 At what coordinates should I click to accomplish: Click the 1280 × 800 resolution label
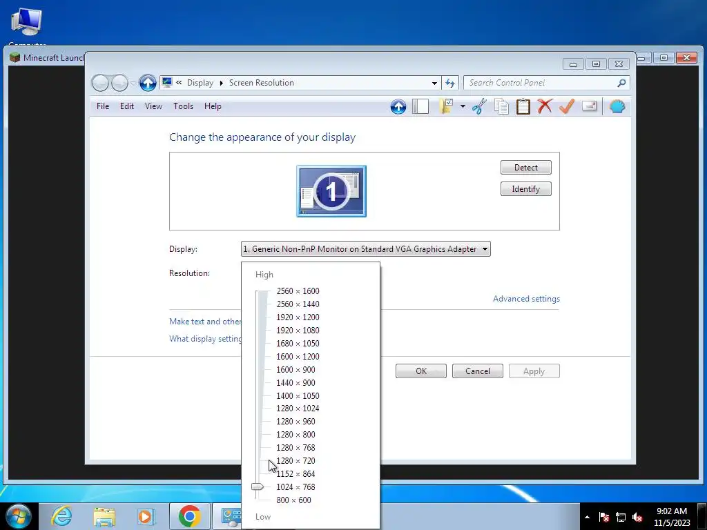[x=296, y=435]
